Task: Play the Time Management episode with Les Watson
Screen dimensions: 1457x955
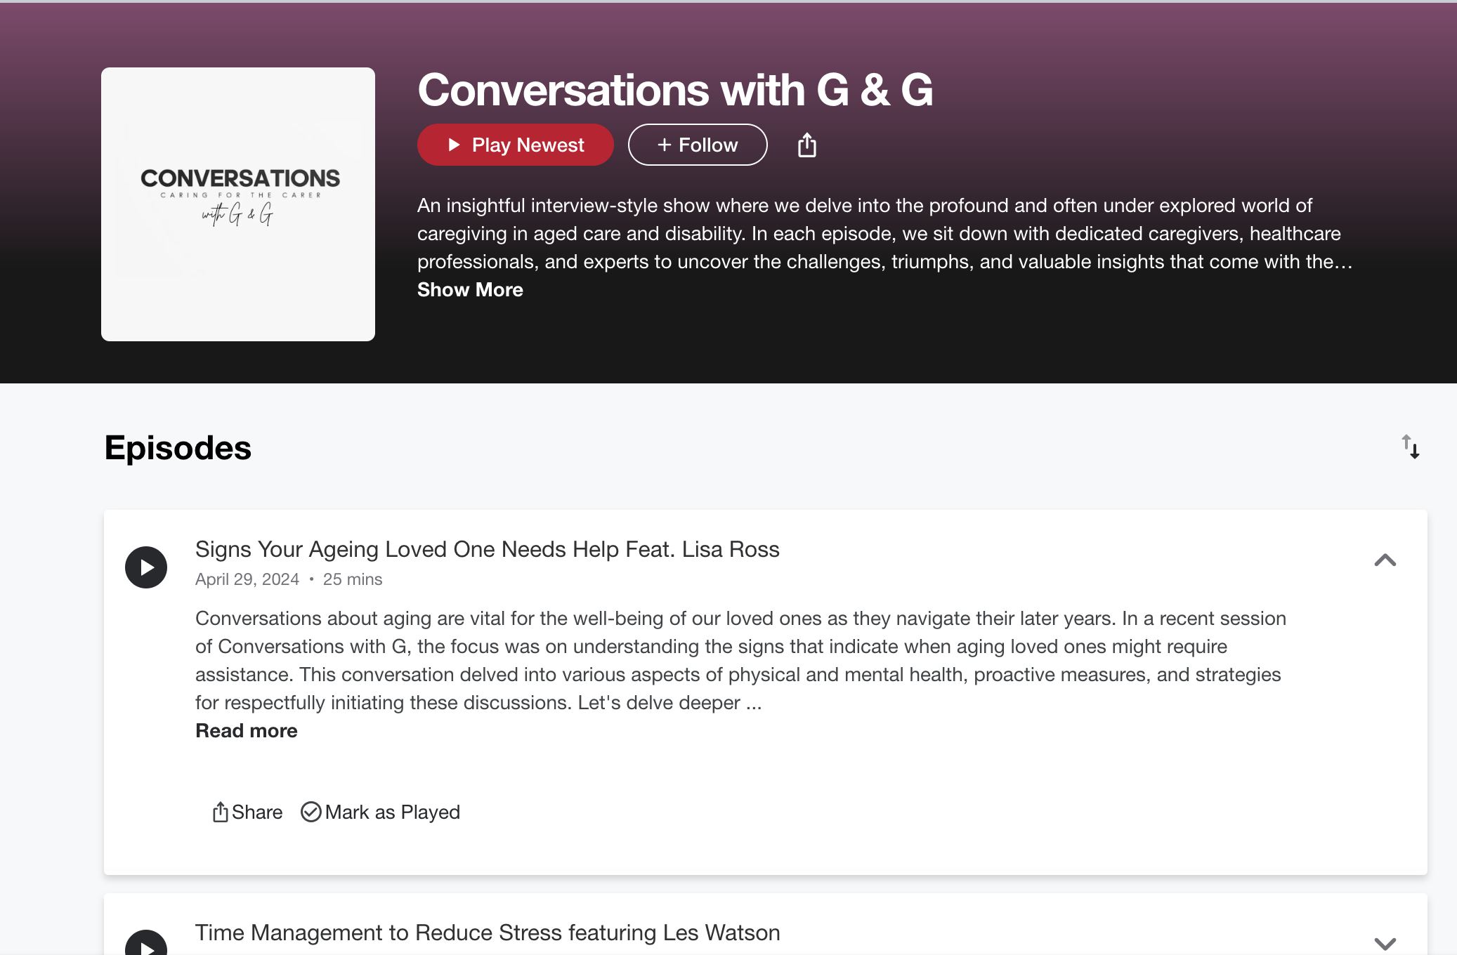Action: (x=146, y=944)
